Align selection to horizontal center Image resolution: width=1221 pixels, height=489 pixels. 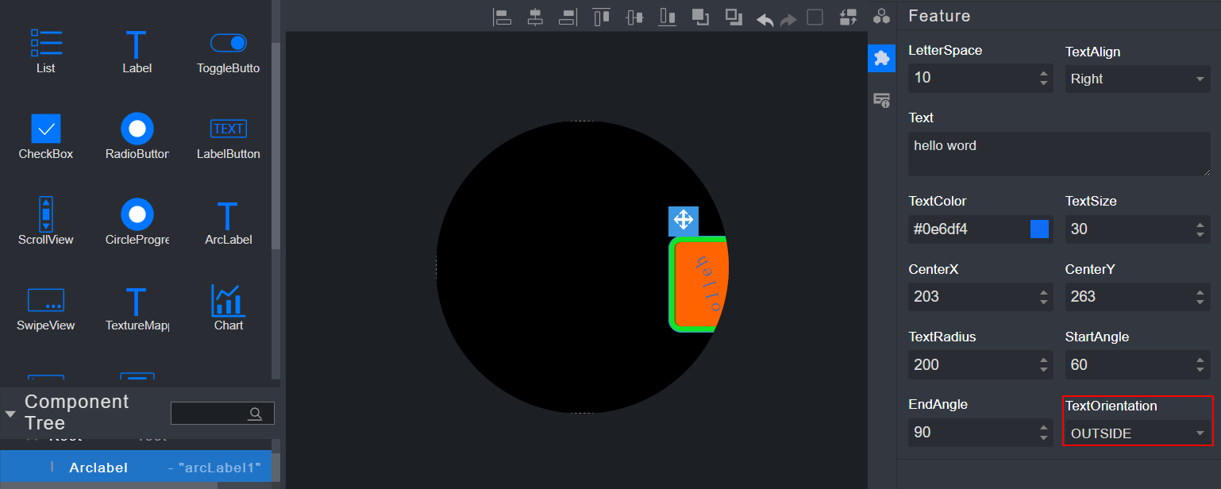click(x=536, y=17)
